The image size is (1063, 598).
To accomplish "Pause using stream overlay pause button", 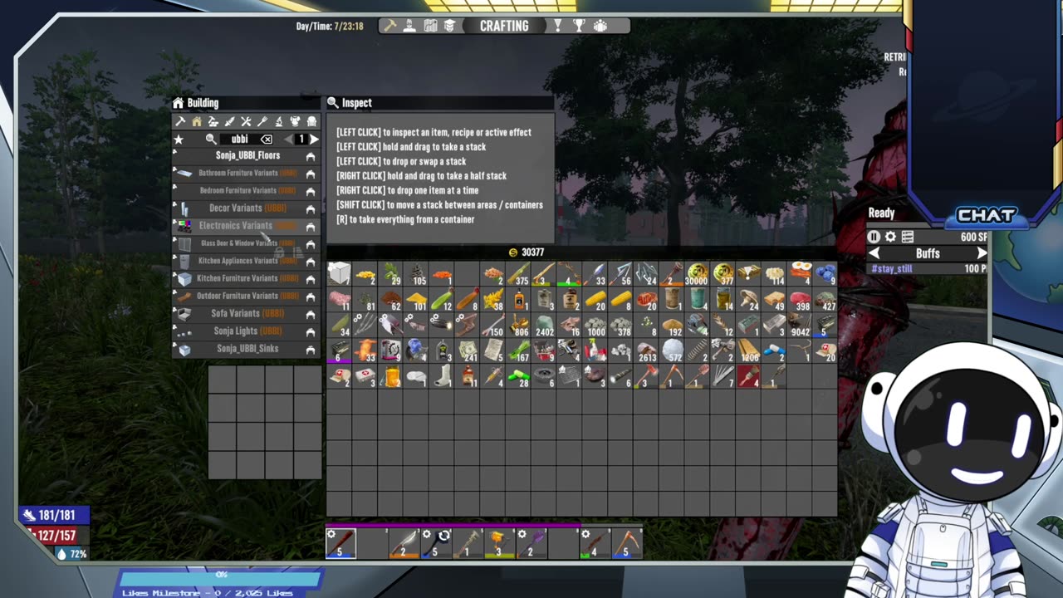I will pyautogui.click(x=874, y=237).
